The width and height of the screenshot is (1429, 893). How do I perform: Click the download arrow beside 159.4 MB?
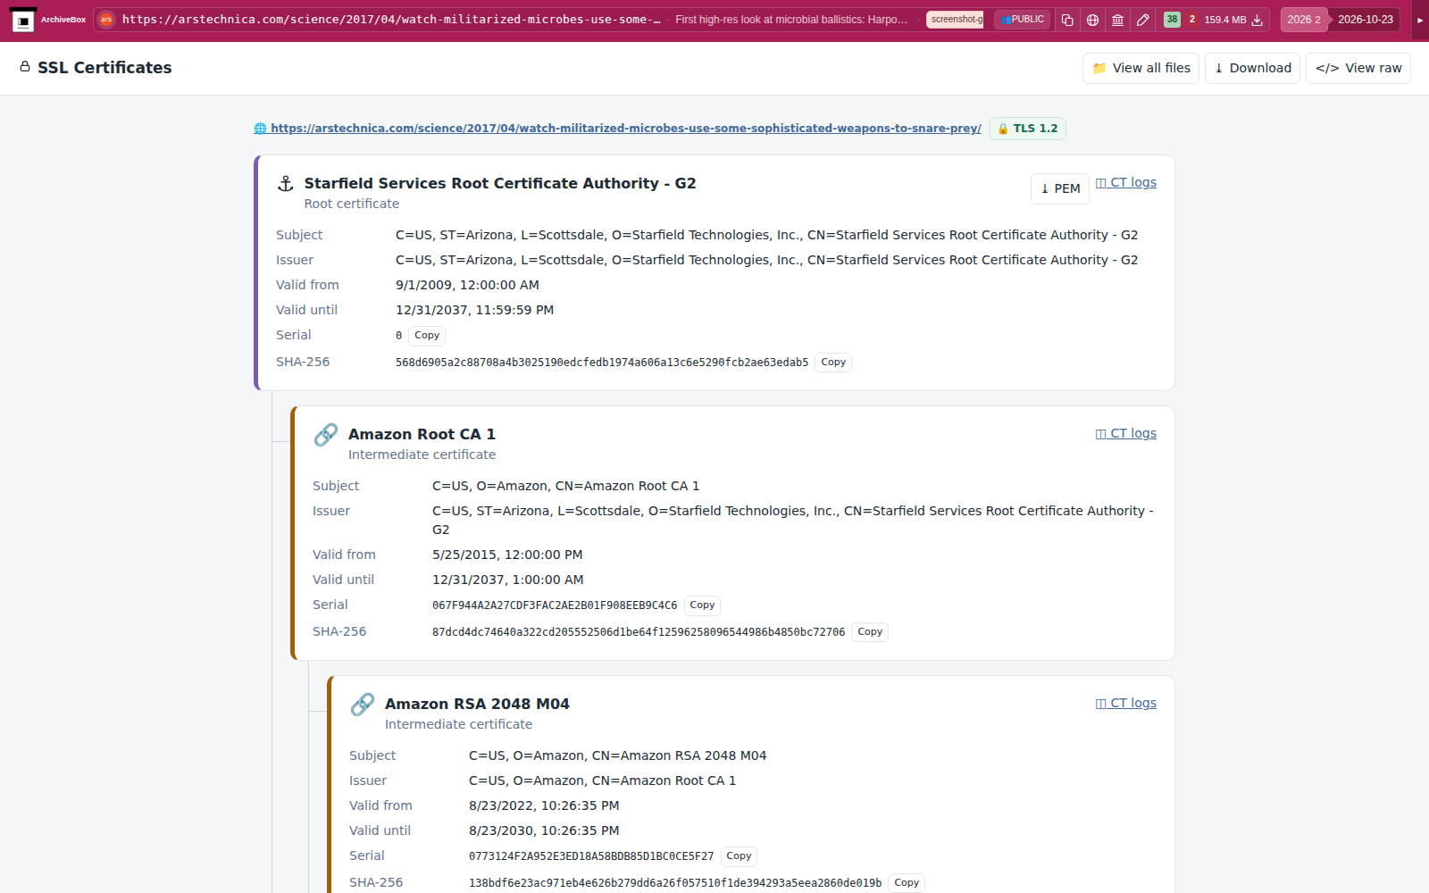[1257, 20]
